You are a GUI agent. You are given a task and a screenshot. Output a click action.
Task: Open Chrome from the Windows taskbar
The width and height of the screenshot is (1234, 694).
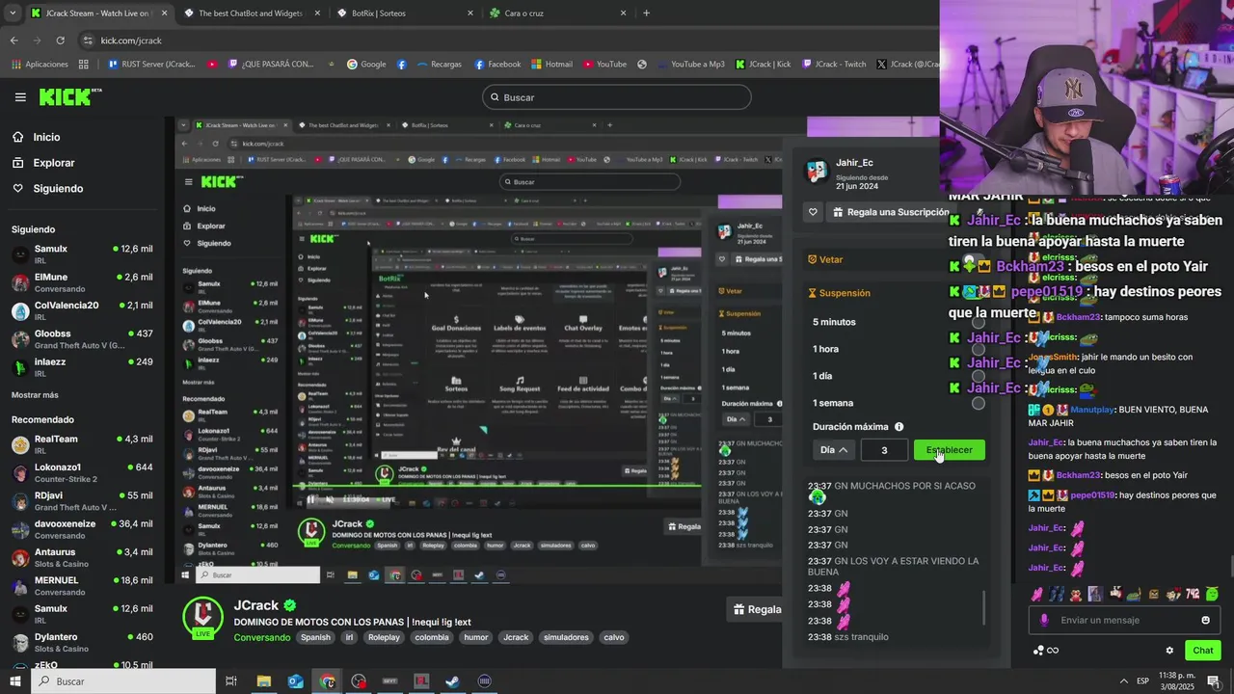327,681
